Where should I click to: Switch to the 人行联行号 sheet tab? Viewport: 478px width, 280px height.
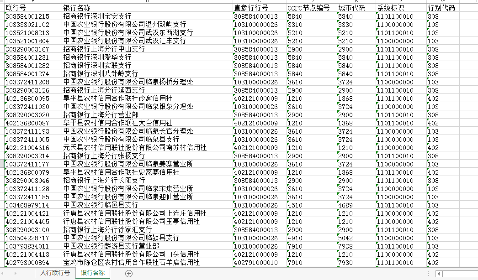click(x=55, y=273)
